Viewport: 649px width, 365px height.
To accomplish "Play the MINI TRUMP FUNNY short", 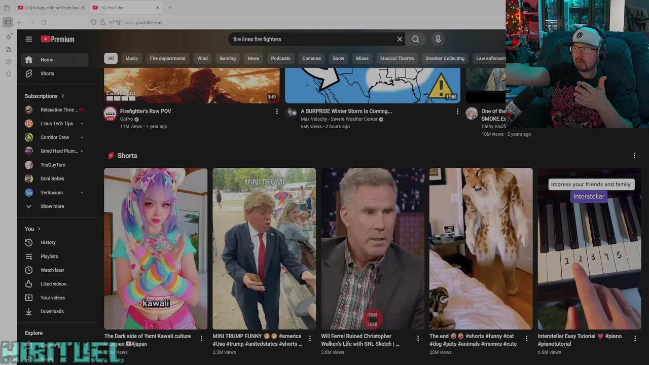I will tap(264, 249).
